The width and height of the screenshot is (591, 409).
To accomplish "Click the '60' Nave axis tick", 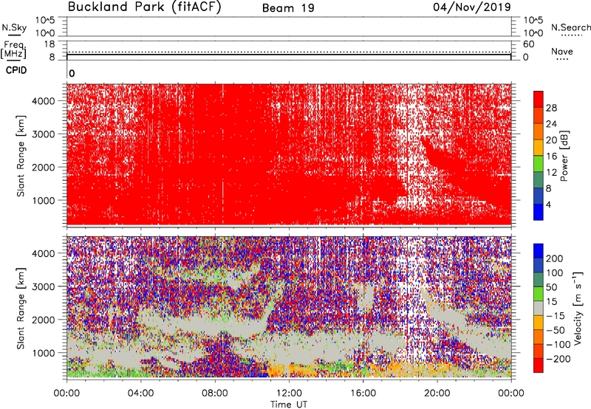I will [x=529, y=44].
